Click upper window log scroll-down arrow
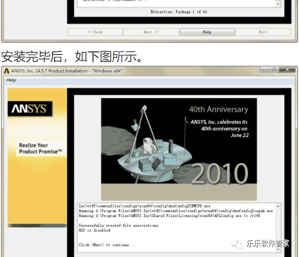299x257 pixels. click(278, 4)
